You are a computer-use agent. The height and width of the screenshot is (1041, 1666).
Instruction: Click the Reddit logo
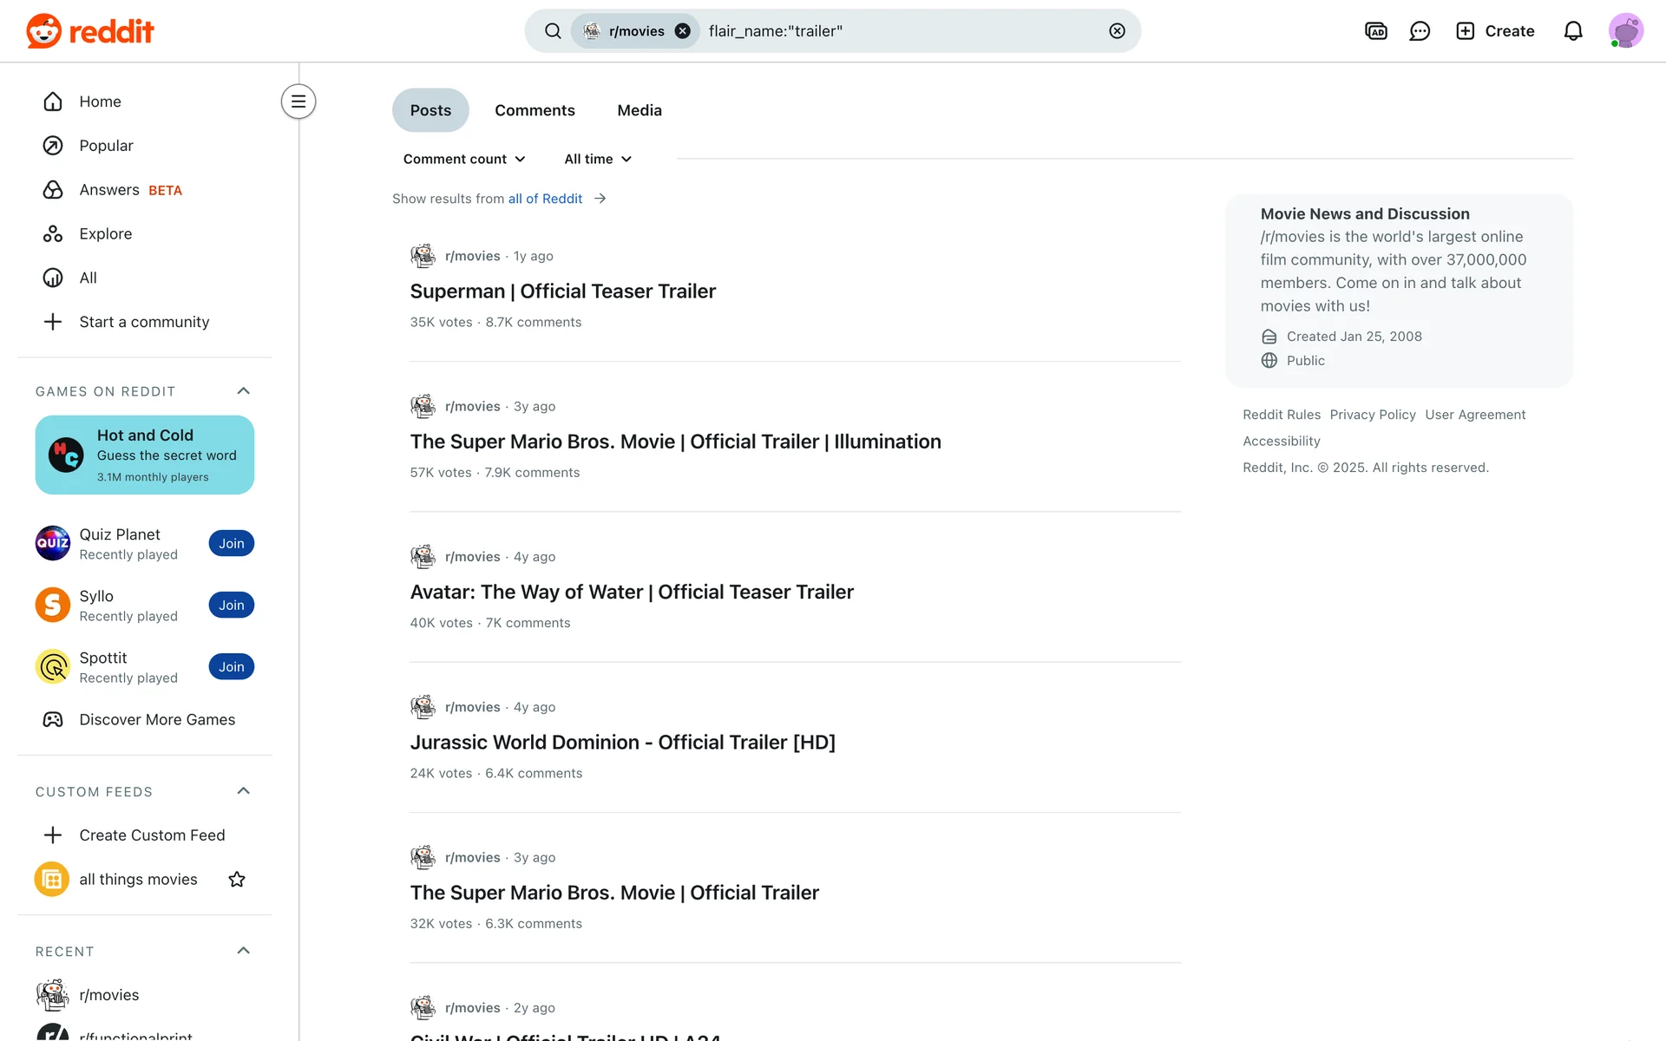click(x=90, y=31)
